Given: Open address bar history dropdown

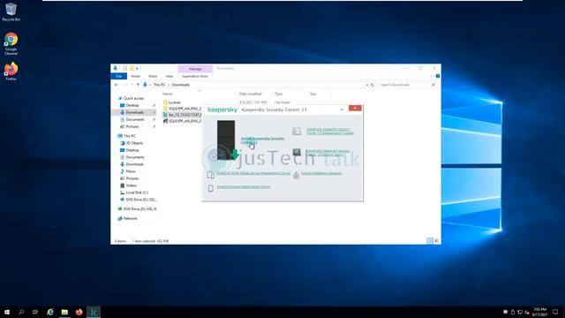Looking at the screenshot, I should [367, 85].
